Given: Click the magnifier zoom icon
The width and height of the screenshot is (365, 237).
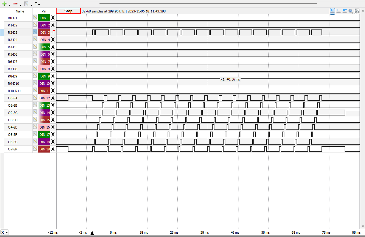Looking at the screenshot, I should (x=351, y=11).
